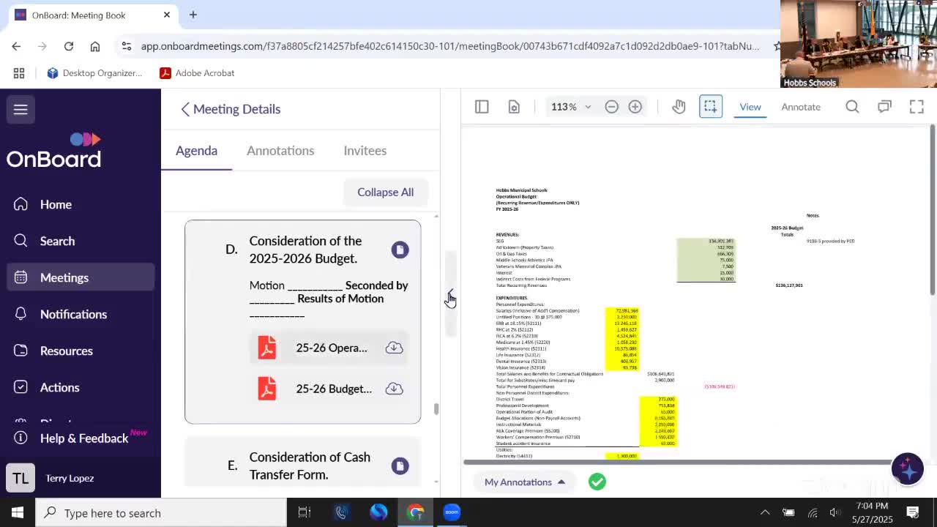Open the Adobe Acrobat bookmark
Screen dimensions: 937x527
pos(197,73)
